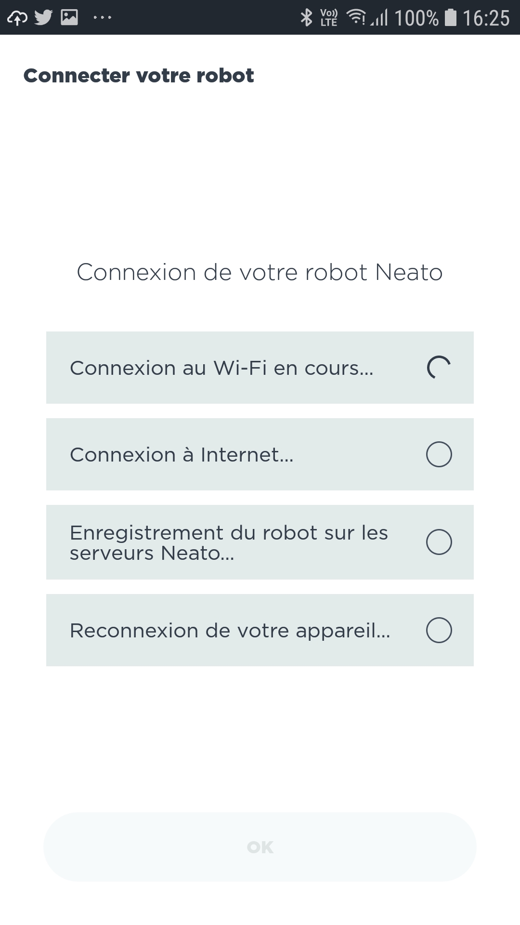The width and height of the screenshot is (520, 925).
Task: Tap the 'Connecter votre robot' page title
Action: 139,76
